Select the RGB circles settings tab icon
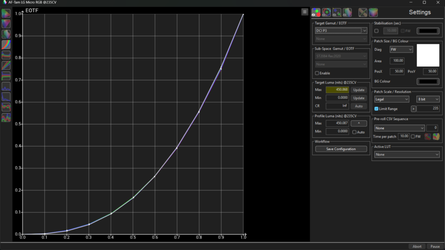This screenshot has height=250, width=445. [316, 13]
